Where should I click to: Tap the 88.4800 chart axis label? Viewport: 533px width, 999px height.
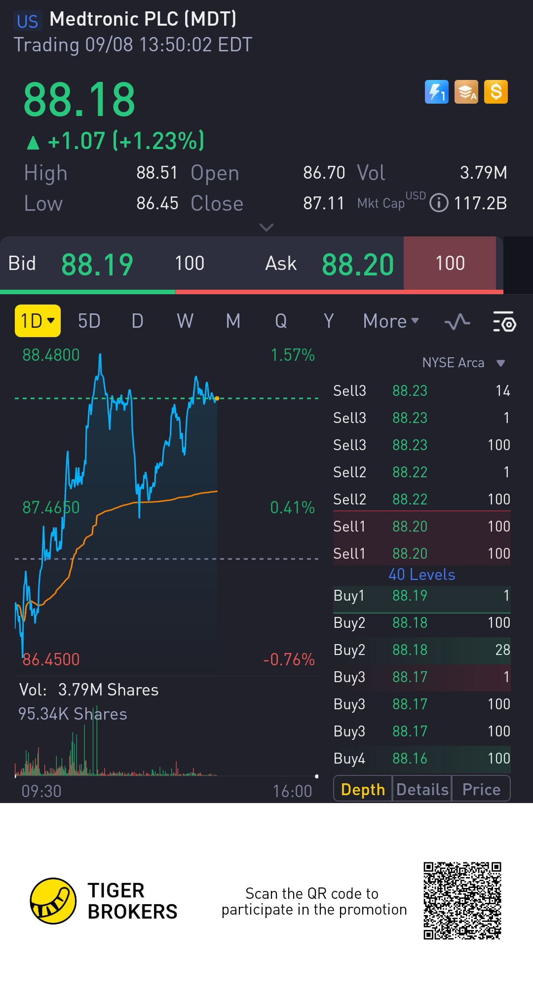[51, 355]
